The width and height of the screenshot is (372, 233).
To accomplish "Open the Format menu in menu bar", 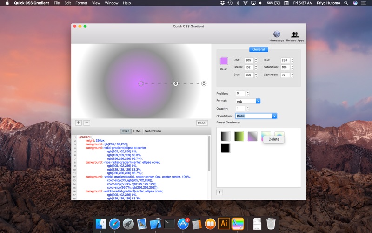I will pos(81,3).
